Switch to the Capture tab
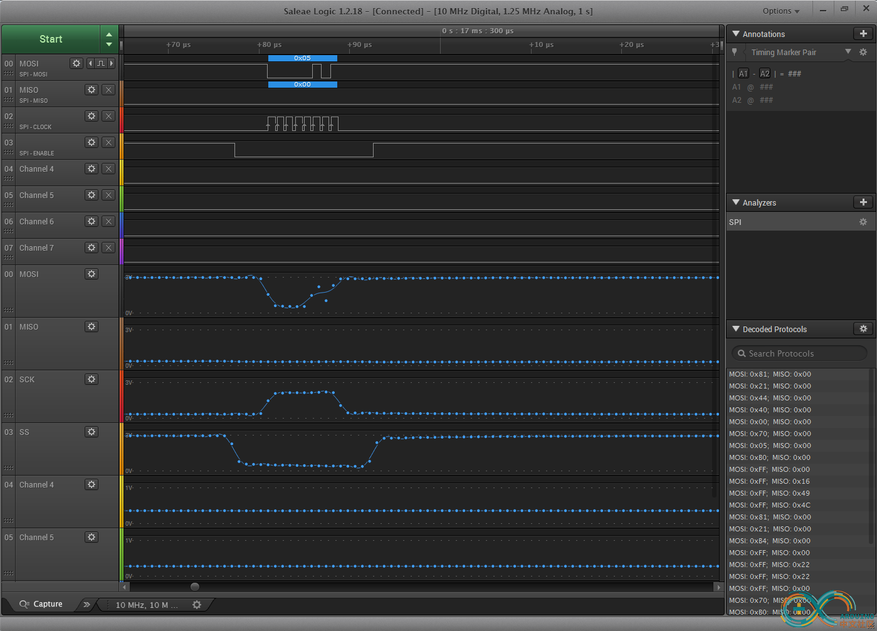Screen dimensions: 877x631 point(41,604)
